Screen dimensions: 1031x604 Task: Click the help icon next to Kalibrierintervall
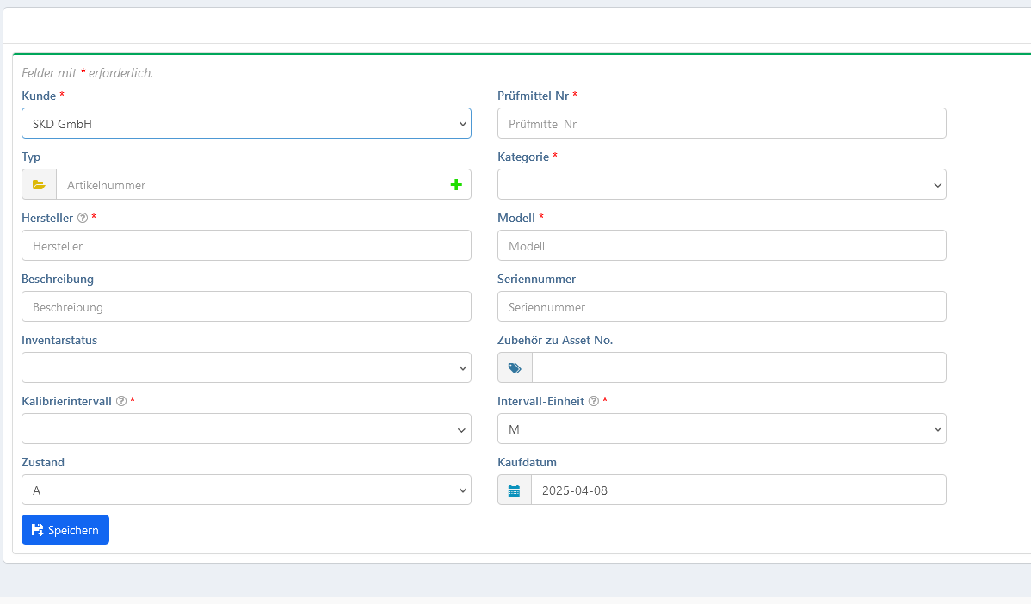click(x=121, y=402)
